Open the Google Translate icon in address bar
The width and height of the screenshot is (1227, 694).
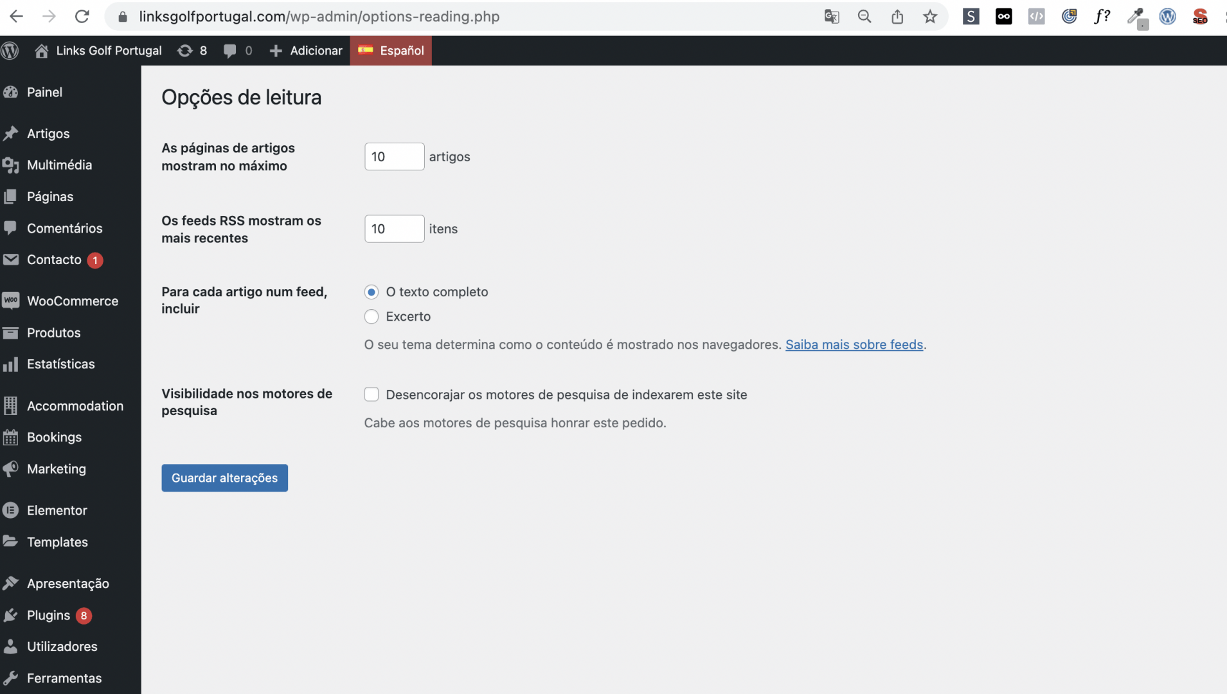(x=832, y=17)
